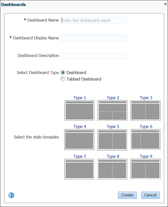Click into the Dashboard Description field
168x207 pixels.
pos(94,56)
